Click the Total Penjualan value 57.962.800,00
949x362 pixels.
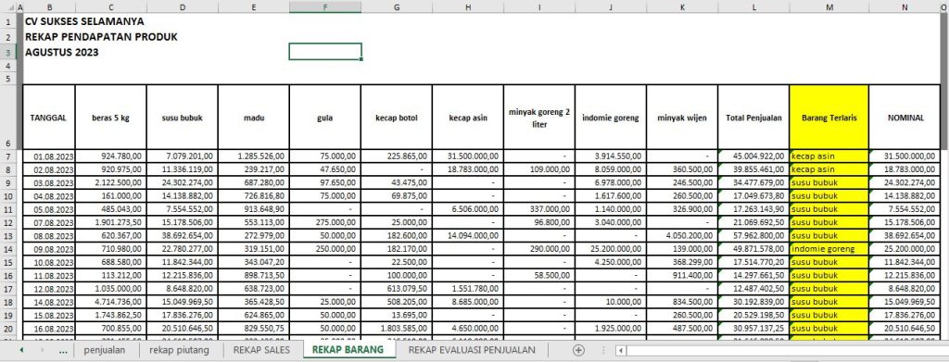(x=753, y=237)
